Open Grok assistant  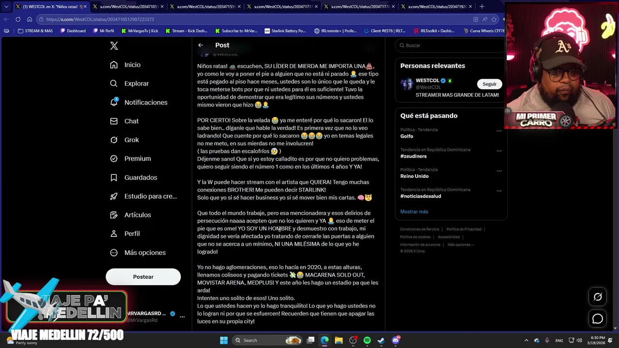(124, 140)
